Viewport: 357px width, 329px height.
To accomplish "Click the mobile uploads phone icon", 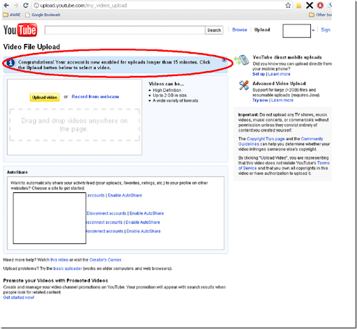I will click(x=241, y=60).
